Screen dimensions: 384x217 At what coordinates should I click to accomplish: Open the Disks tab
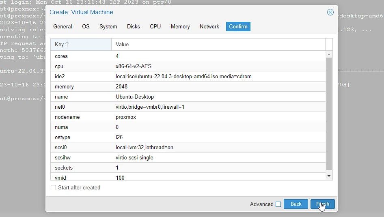133,27
